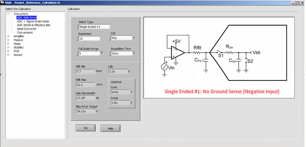306x147 pixels.
Task: Click the Full Scale Range value field
Action: [90, 53]
